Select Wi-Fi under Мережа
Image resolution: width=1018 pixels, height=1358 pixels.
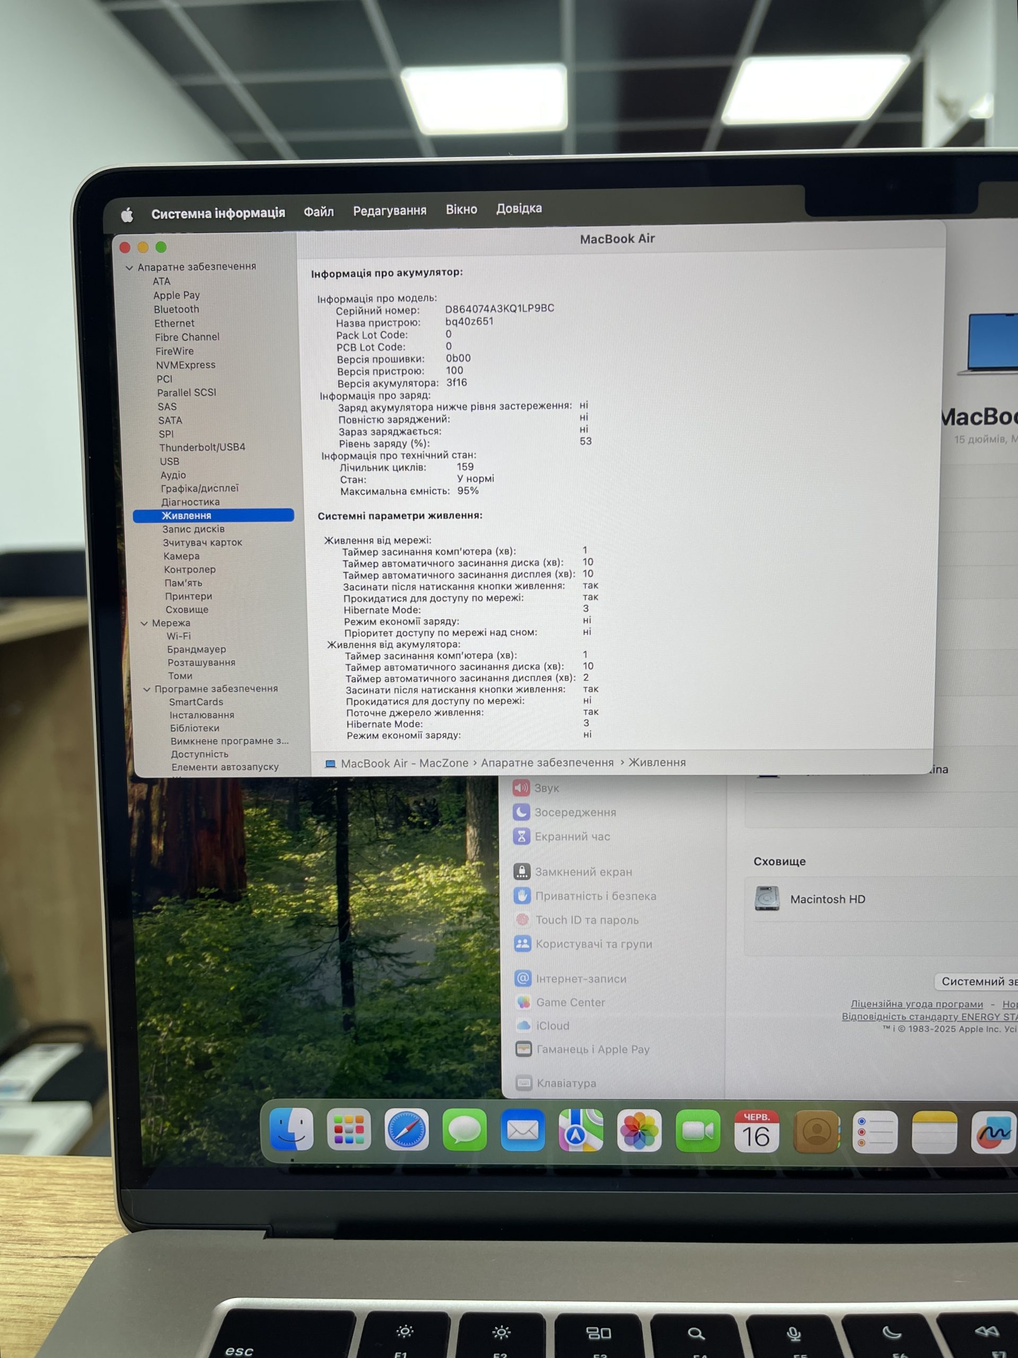click(x=179, y=636)
